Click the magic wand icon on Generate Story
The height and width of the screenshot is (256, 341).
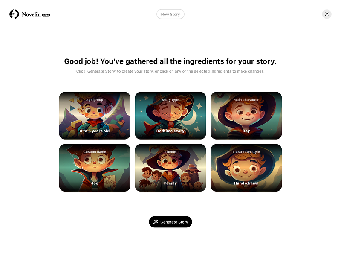[156, 222]
